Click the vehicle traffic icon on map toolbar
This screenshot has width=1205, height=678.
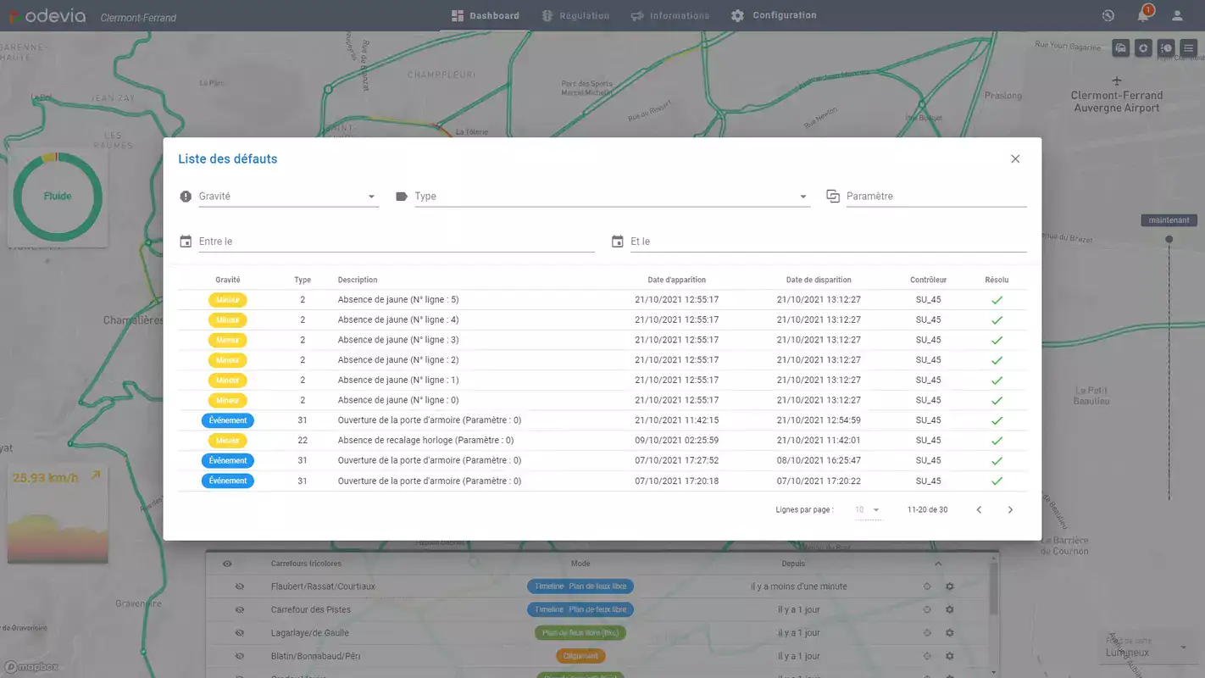tap(1120, 48)
